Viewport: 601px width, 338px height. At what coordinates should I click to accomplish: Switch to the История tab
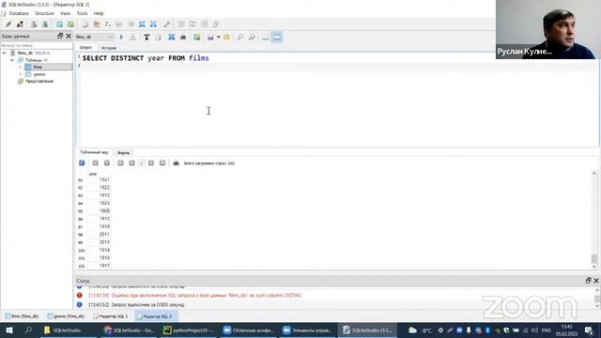click(109, 48)
